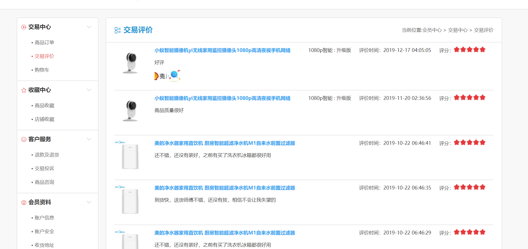Viewport: 528px width, 249px height.
Task: Click star rating of 06:46:35 review
Action: pos(469,187)
